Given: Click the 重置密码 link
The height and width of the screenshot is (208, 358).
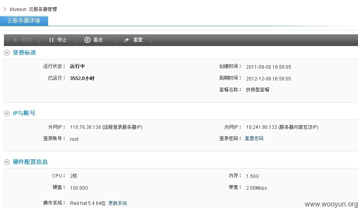Looking at the screenshot, I should tap(254, 138).
